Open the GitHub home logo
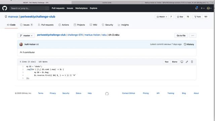Screen dimensions: 215x121 4,8
